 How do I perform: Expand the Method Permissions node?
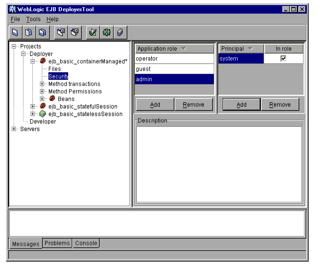click(x=42, y=91)
